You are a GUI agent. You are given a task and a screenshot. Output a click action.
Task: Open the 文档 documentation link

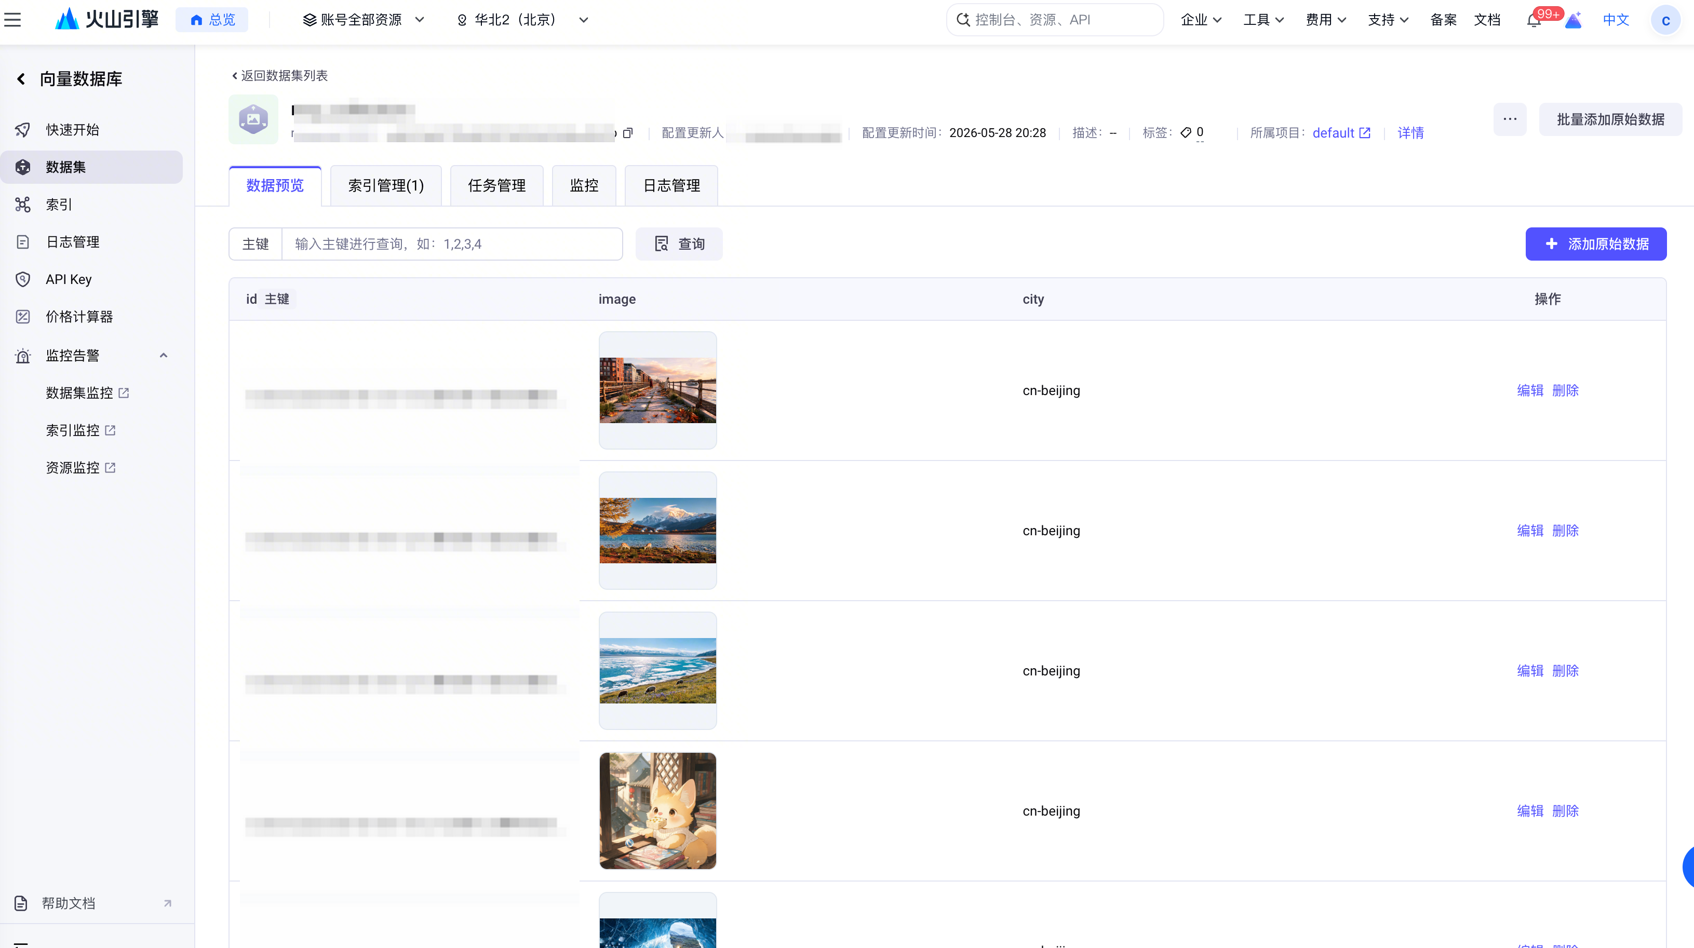(x=1487, y=20)
